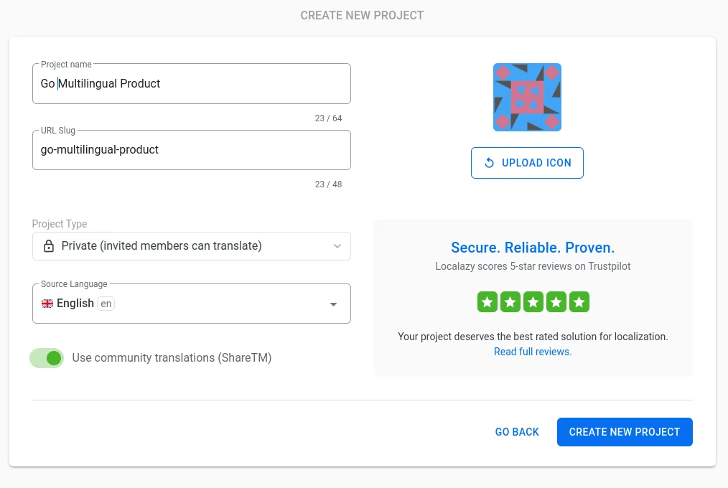Disable Use community translations toggle
This screenshot has width=728, height=488.
coord(47,358)
